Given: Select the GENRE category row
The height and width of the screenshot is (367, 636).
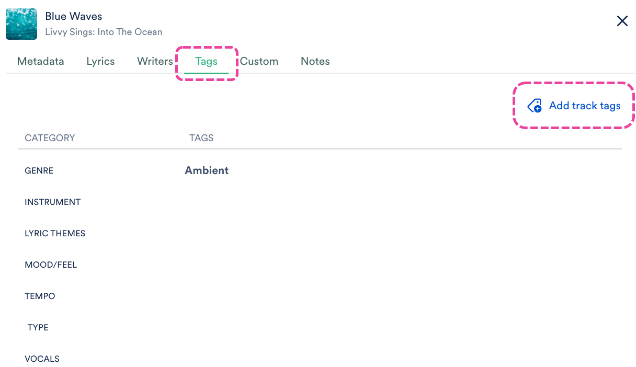Looking at the screenshot, I should (x=320, y=170).
